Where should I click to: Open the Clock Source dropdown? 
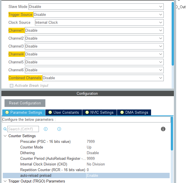[99, 22]
